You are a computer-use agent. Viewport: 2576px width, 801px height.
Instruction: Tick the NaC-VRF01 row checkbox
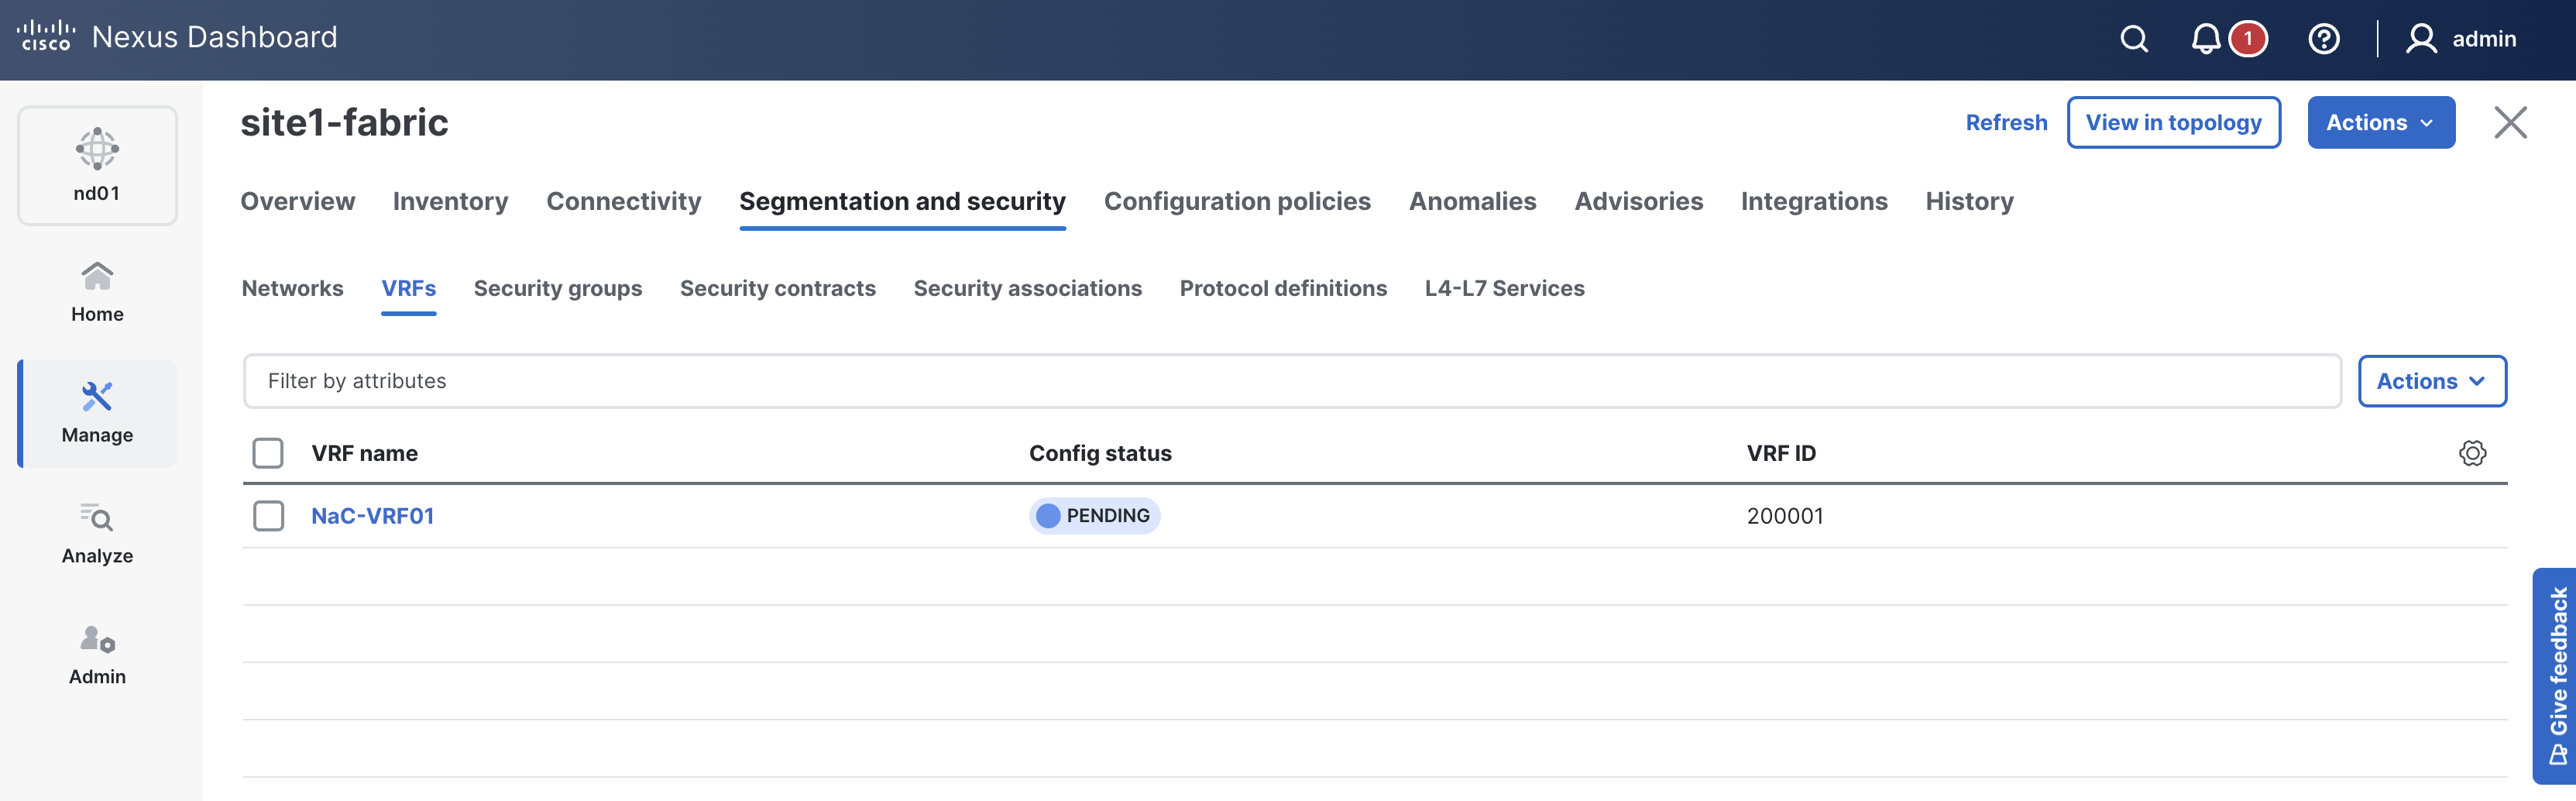pos(268,516)
